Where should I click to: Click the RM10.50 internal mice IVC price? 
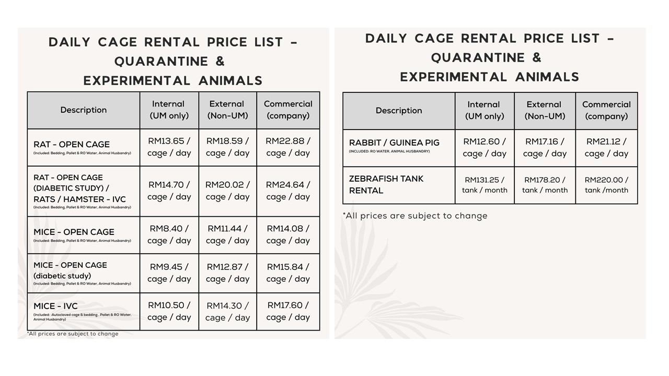pyautogui.click(x=169, y=311)
